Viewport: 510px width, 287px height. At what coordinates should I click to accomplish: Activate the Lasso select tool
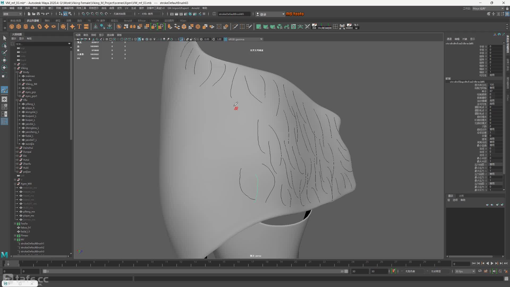[x=5, y=45]
